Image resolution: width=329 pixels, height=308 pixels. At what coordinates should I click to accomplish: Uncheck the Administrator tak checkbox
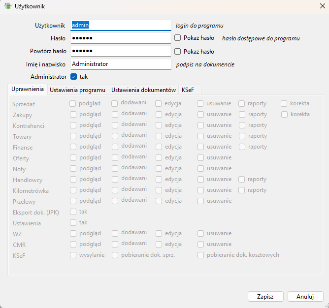(x=74, y=77)
